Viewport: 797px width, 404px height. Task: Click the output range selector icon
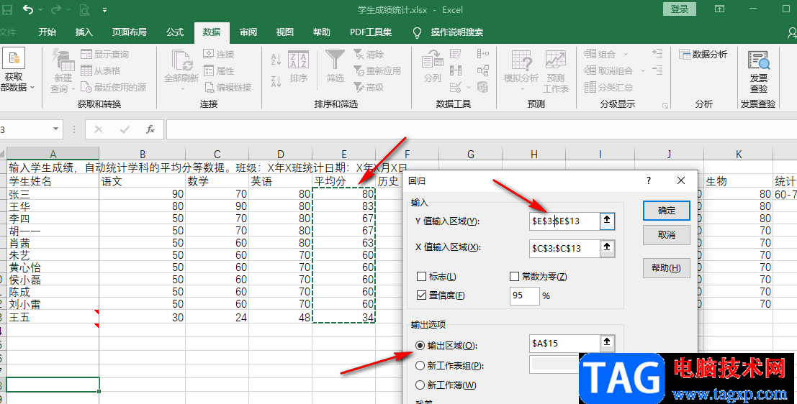607,343
